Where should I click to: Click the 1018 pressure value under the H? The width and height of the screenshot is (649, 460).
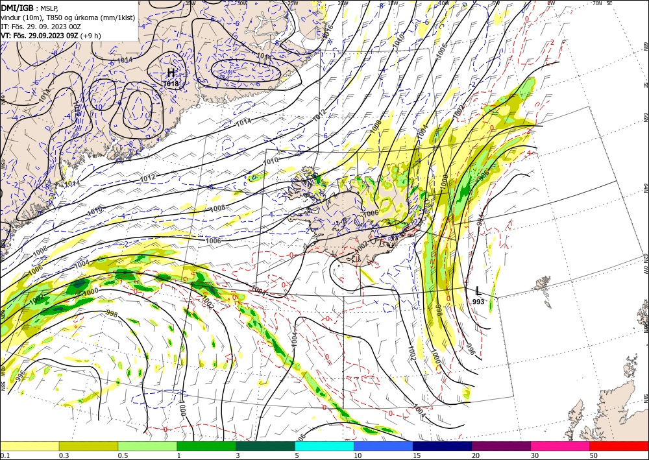point(171,84)
